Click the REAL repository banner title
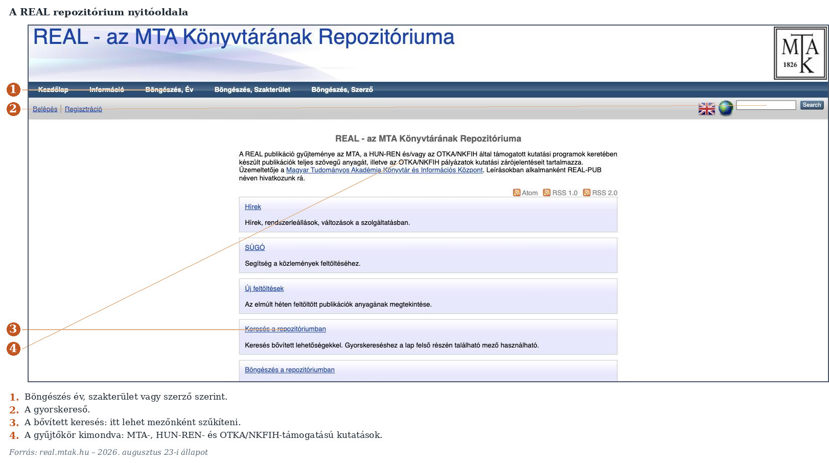Viewport: 829px width, 463px height. (x=244, y=37)
